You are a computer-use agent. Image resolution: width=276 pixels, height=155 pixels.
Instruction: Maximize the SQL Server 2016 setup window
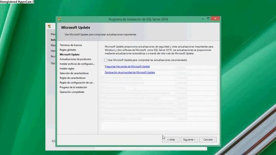(208, 19)
